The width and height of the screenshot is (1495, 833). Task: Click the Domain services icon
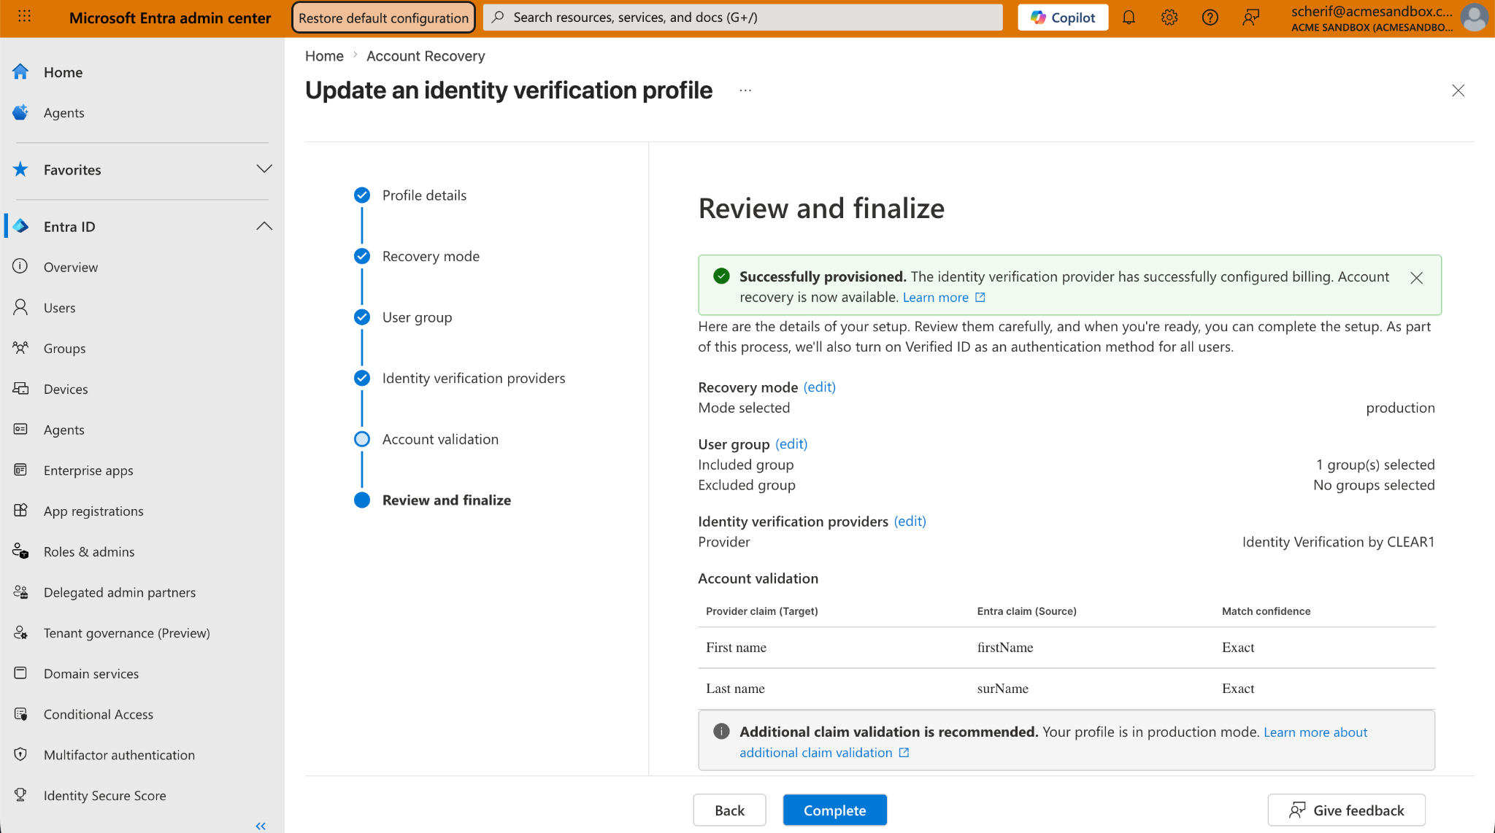click(20, 673)
